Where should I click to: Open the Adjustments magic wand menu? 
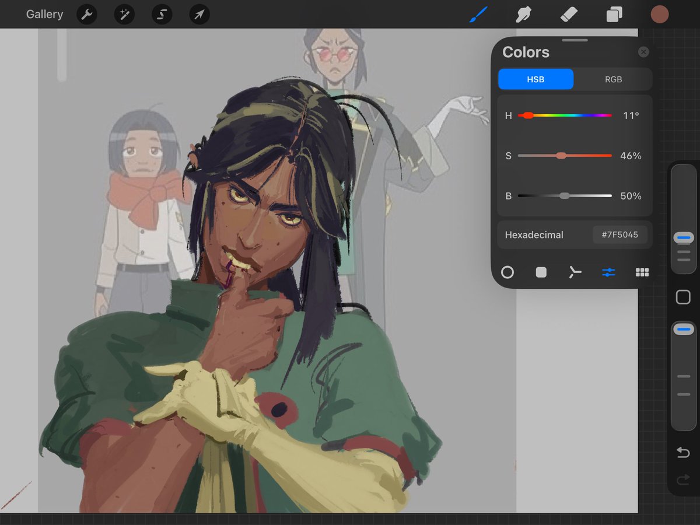(x=124, y=15)
